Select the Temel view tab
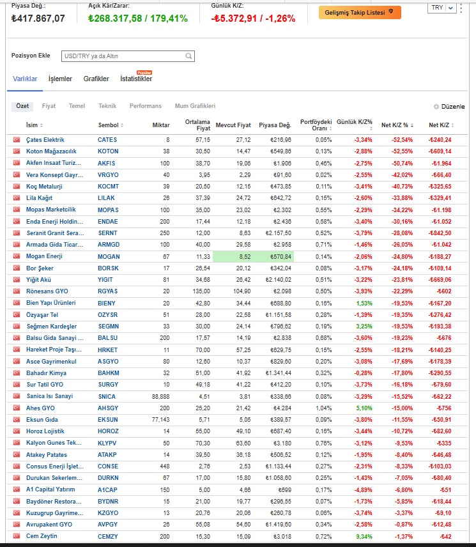Screen dimensions: 476x547 click(77, 106)
